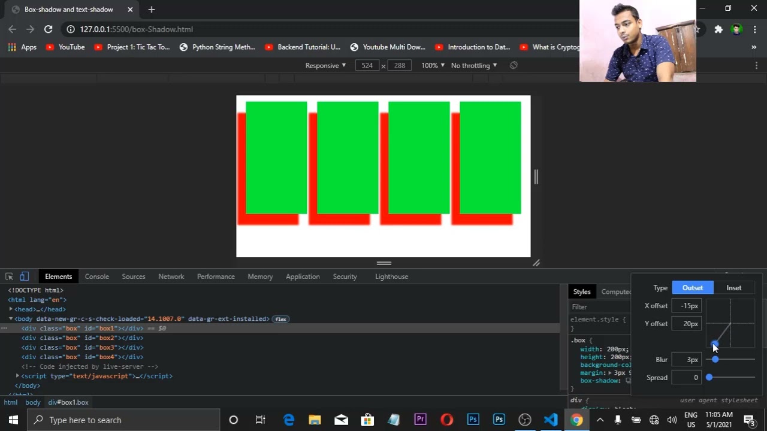Screen dimensions: 767x431
Task: Click the Spread slider handle
Action: tap(709, 377)
